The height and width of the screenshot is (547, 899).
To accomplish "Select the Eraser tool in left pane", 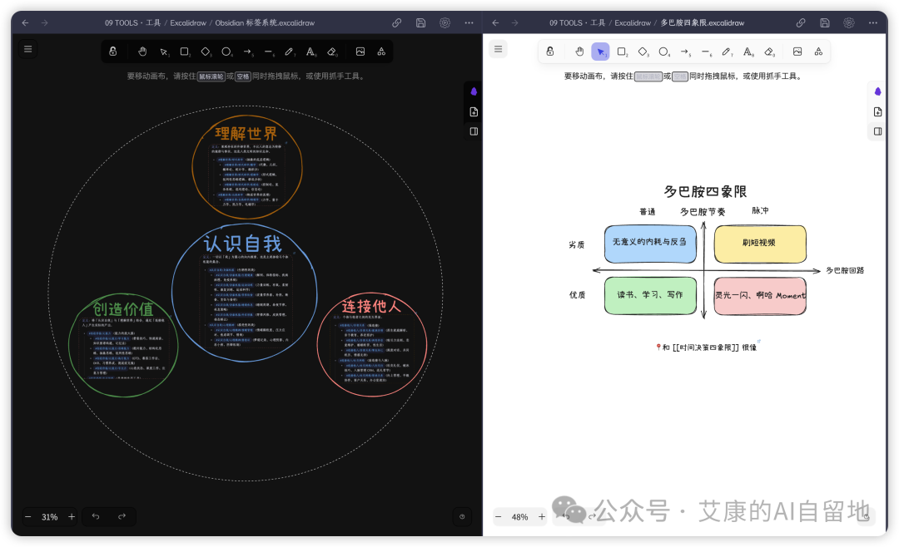I will (331, 52).
